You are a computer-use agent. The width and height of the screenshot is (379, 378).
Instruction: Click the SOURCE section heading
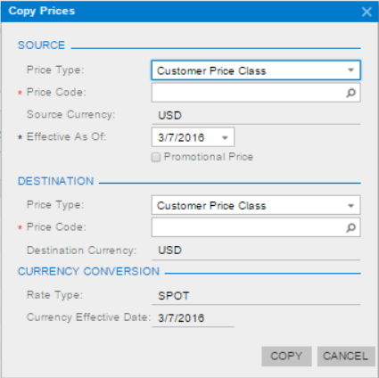(41, 45)
